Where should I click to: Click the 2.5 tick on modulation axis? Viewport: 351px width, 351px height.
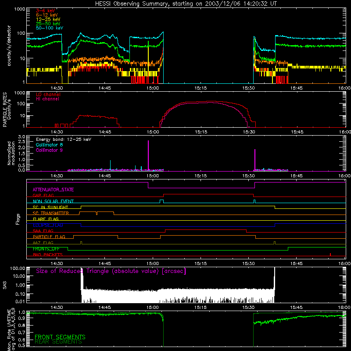[21, 142]
